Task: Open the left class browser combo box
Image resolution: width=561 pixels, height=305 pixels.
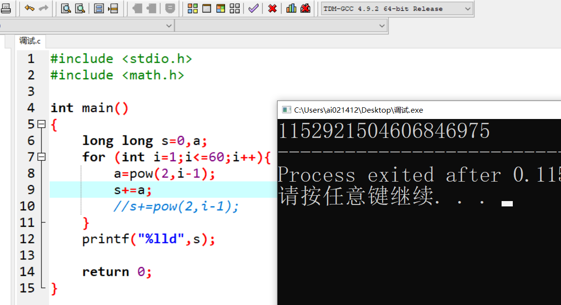Action: (x=87, y=26)
